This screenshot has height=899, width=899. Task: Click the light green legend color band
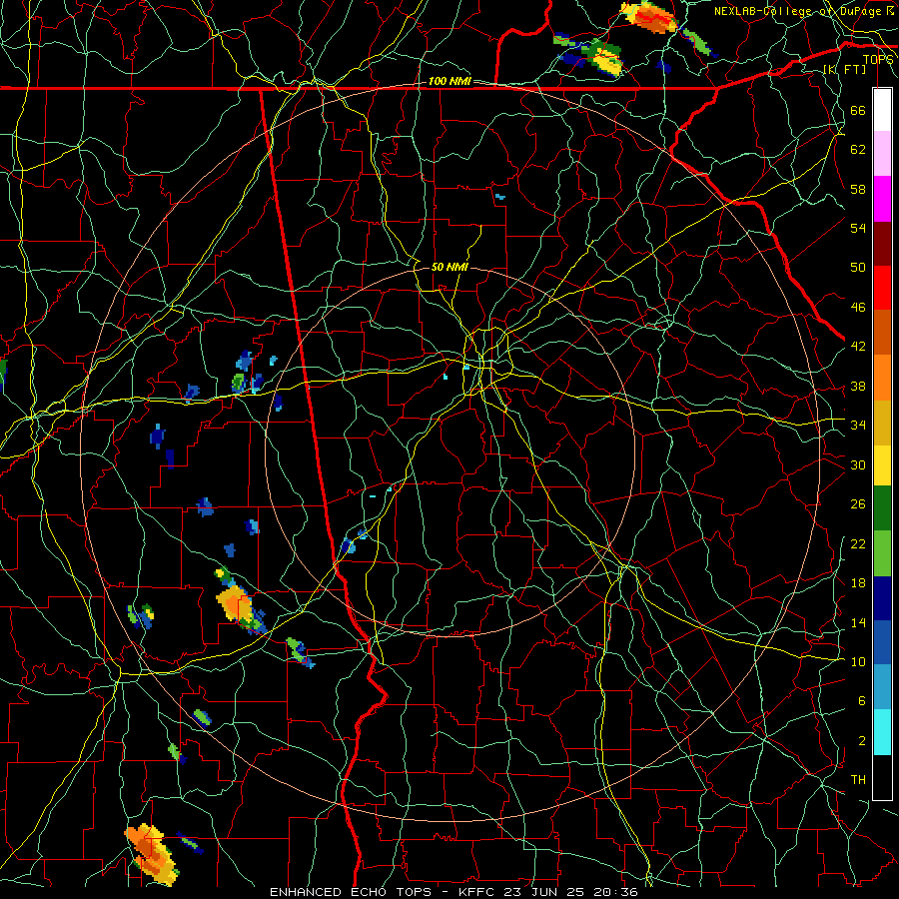click(x=882, y=552)
